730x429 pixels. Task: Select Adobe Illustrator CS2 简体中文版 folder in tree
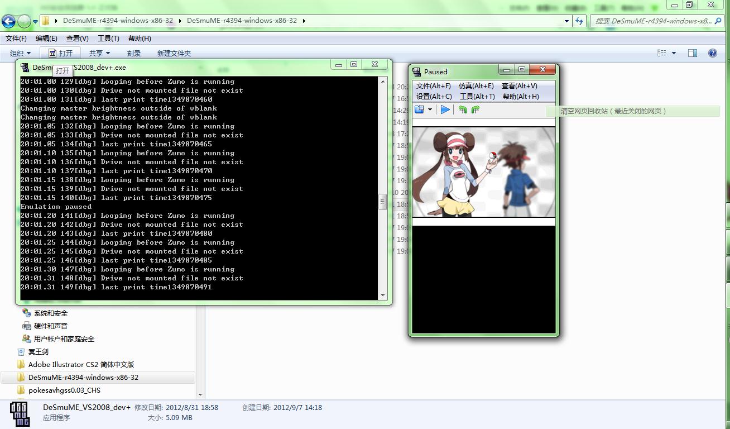81,365
